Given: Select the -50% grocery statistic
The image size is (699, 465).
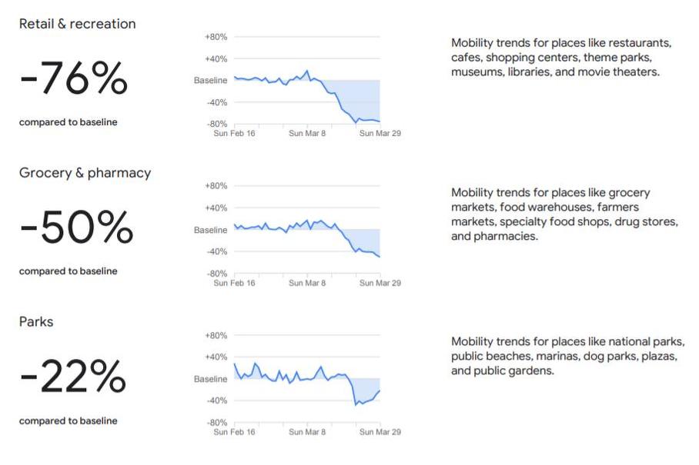Looking at the screenshot, I should tap(76, 227).
